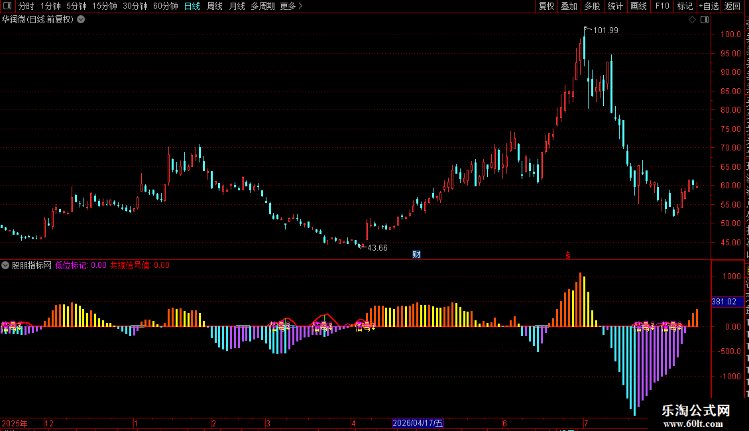Select the 60分钟 period tab
Screen dimensions: 749x431
tap(165, 6)
